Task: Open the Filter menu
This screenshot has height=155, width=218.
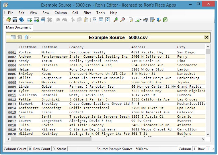Action: pyautogui.click(x=87, y=13)
